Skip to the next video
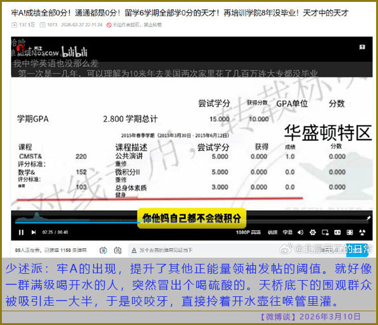This screenshot has width=378, height=325. point(34,232)
